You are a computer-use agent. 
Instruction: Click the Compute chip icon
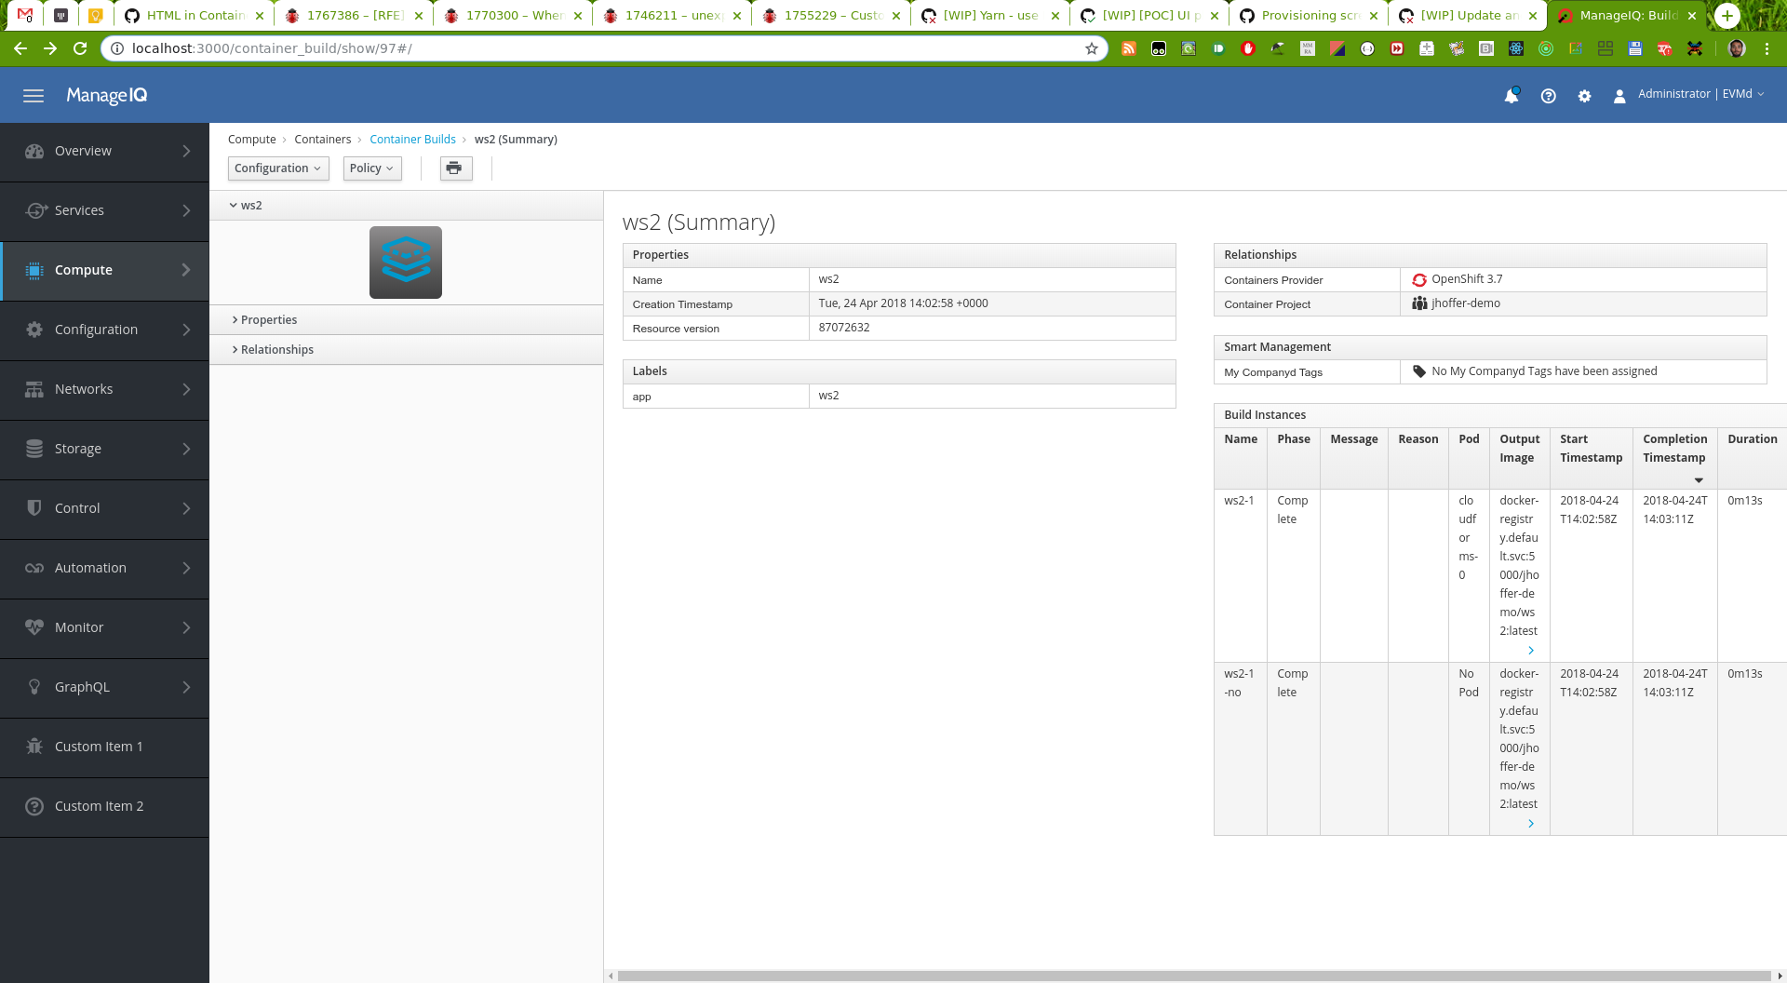click(x=34, y=270)
